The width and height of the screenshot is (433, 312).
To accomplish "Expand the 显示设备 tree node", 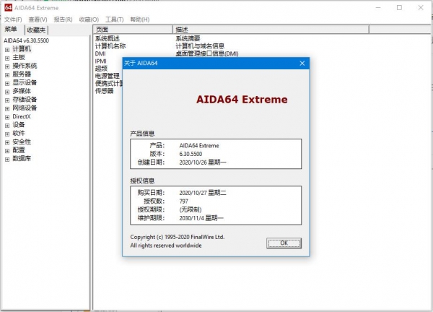I will point(7,84).
